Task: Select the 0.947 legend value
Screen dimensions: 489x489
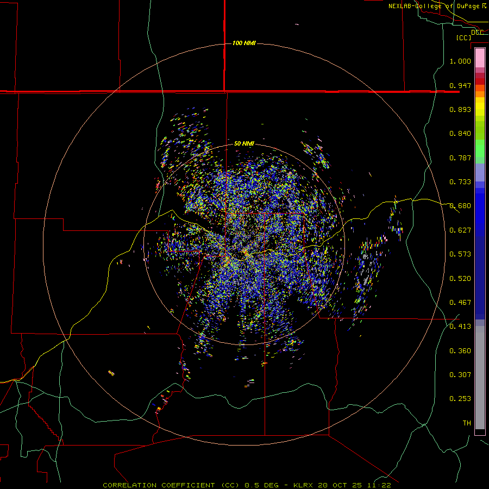Action: [460, 85]
